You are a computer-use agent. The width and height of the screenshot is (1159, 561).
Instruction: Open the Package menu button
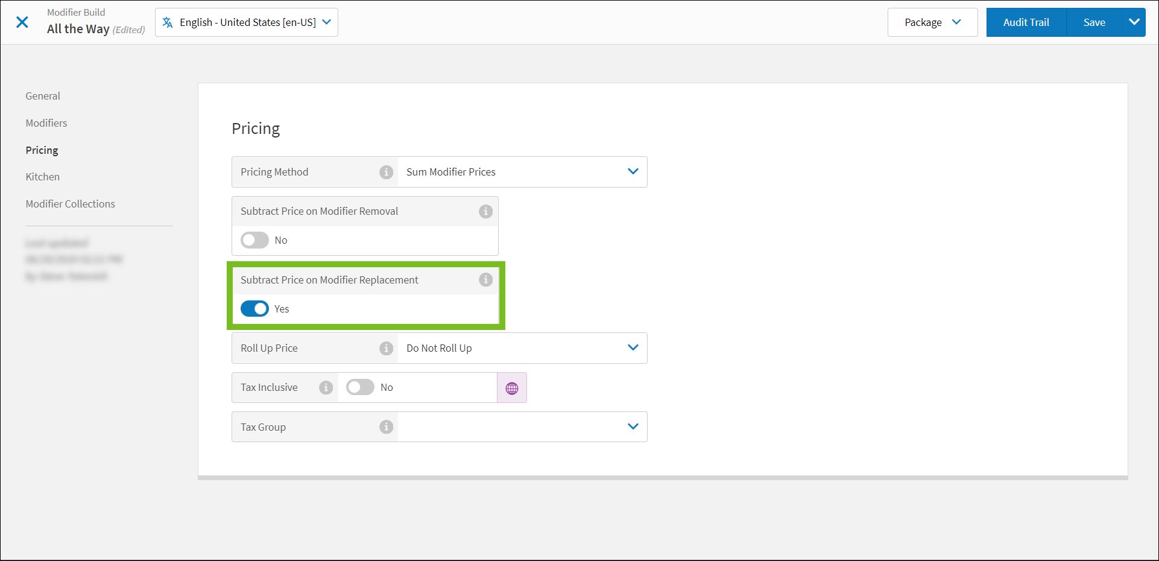[x=932, y=22]
